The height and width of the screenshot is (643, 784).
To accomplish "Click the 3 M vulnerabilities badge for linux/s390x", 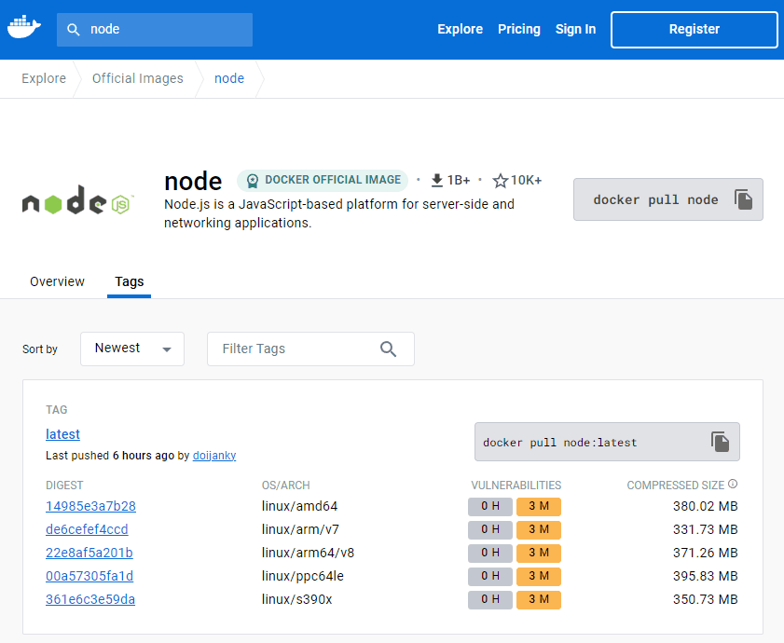I will tap(539, 599).
